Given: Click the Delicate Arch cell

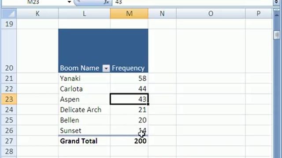Looking at the screenshot, I should (84, 109).
